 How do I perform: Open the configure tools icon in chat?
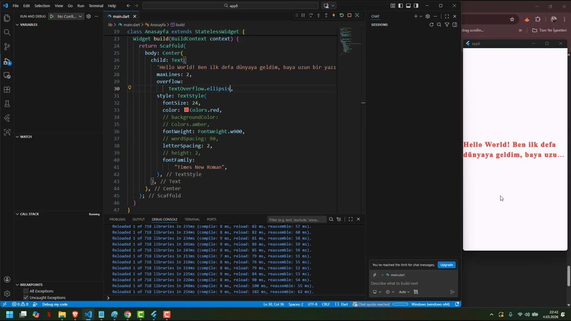416,292
